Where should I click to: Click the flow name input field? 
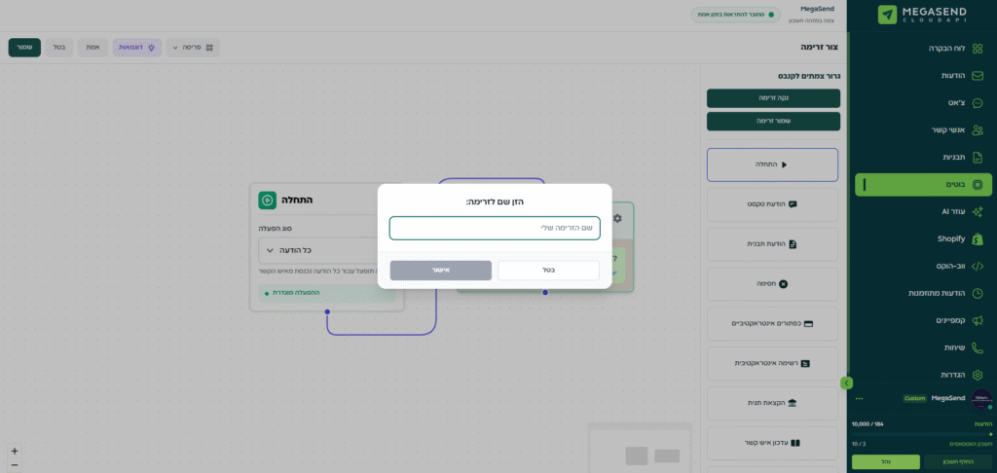click(x=495, y=228)
